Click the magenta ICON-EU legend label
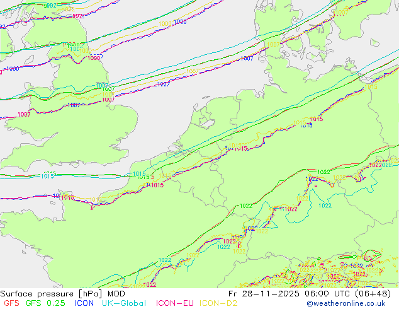This screenshot has width=399, height=309. point(174,303)
